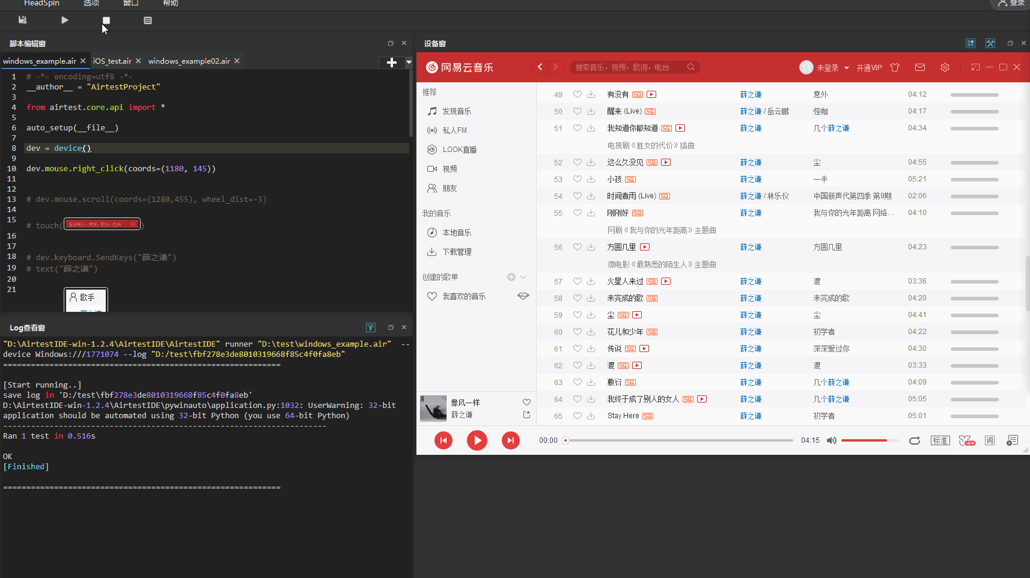Download song 58 未完成的歌

pyautogui.click(x=591, y=298)
